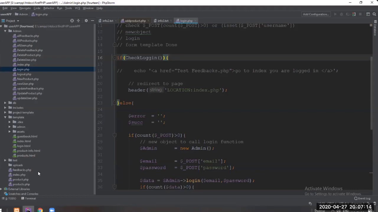Click the Debug bug icon
Image resolution: width=378 pixels, height=212 pixels.
pos(341,14)
